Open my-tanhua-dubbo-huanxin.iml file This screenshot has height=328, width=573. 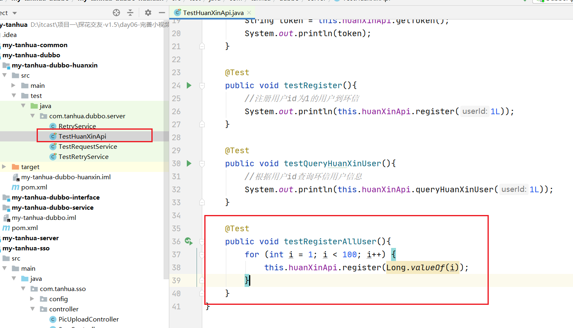tap(66, 177)
